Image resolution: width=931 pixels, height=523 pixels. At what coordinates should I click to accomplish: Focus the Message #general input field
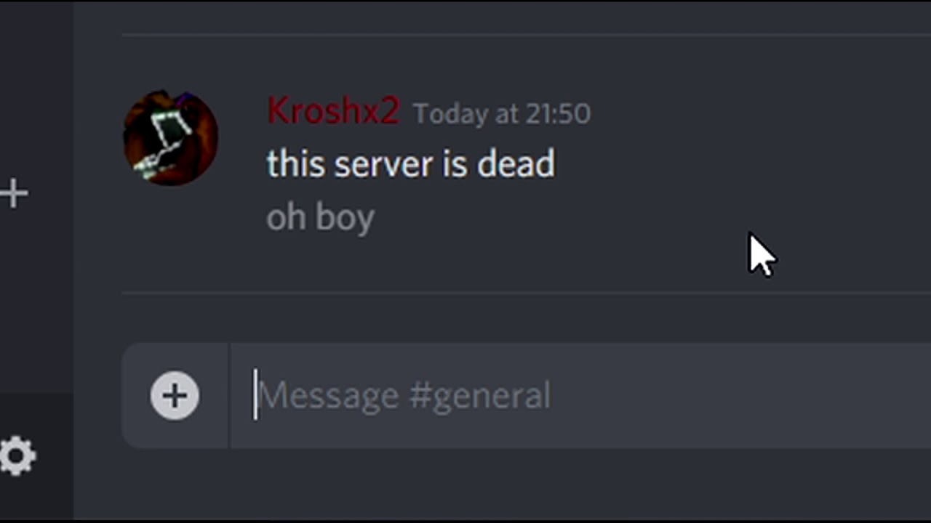click(x=580, y=396)
